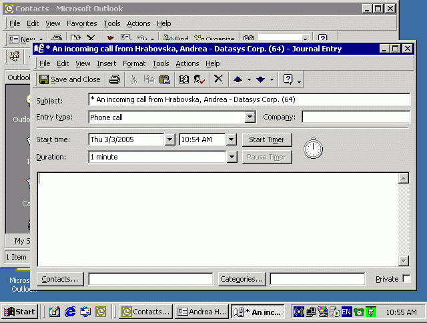Click the EN language indicator in tray
This screenshot has height=323, width=427.
click(346, 312)
